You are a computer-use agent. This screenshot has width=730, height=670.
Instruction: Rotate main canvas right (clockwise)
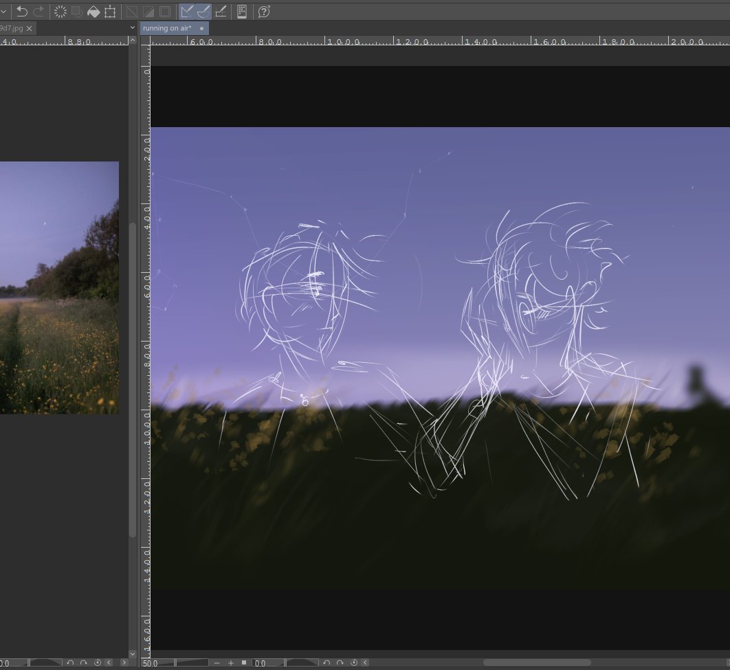click(x=340, y=662)
